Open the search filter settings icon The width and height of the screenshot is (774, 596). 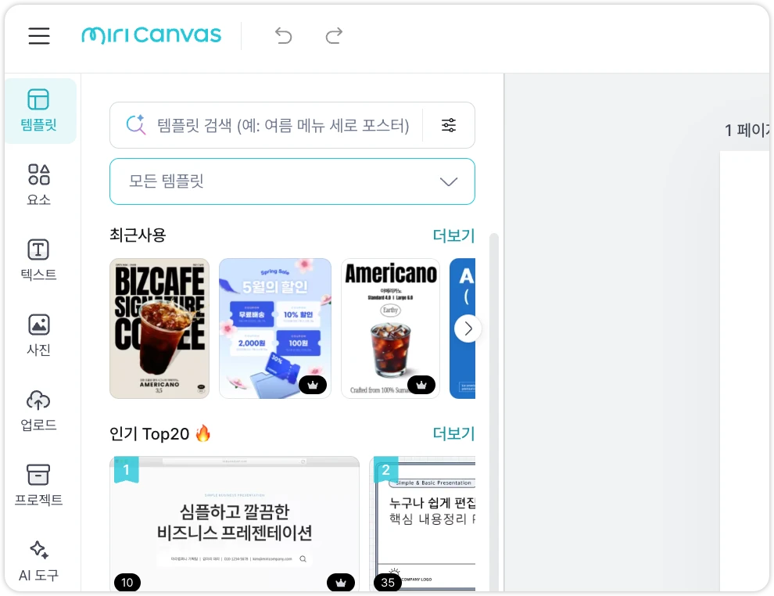point(449,125)
